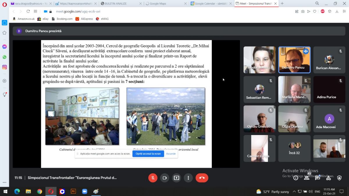Toggle the Opera ad blocker badge

(x=323, y=11)
